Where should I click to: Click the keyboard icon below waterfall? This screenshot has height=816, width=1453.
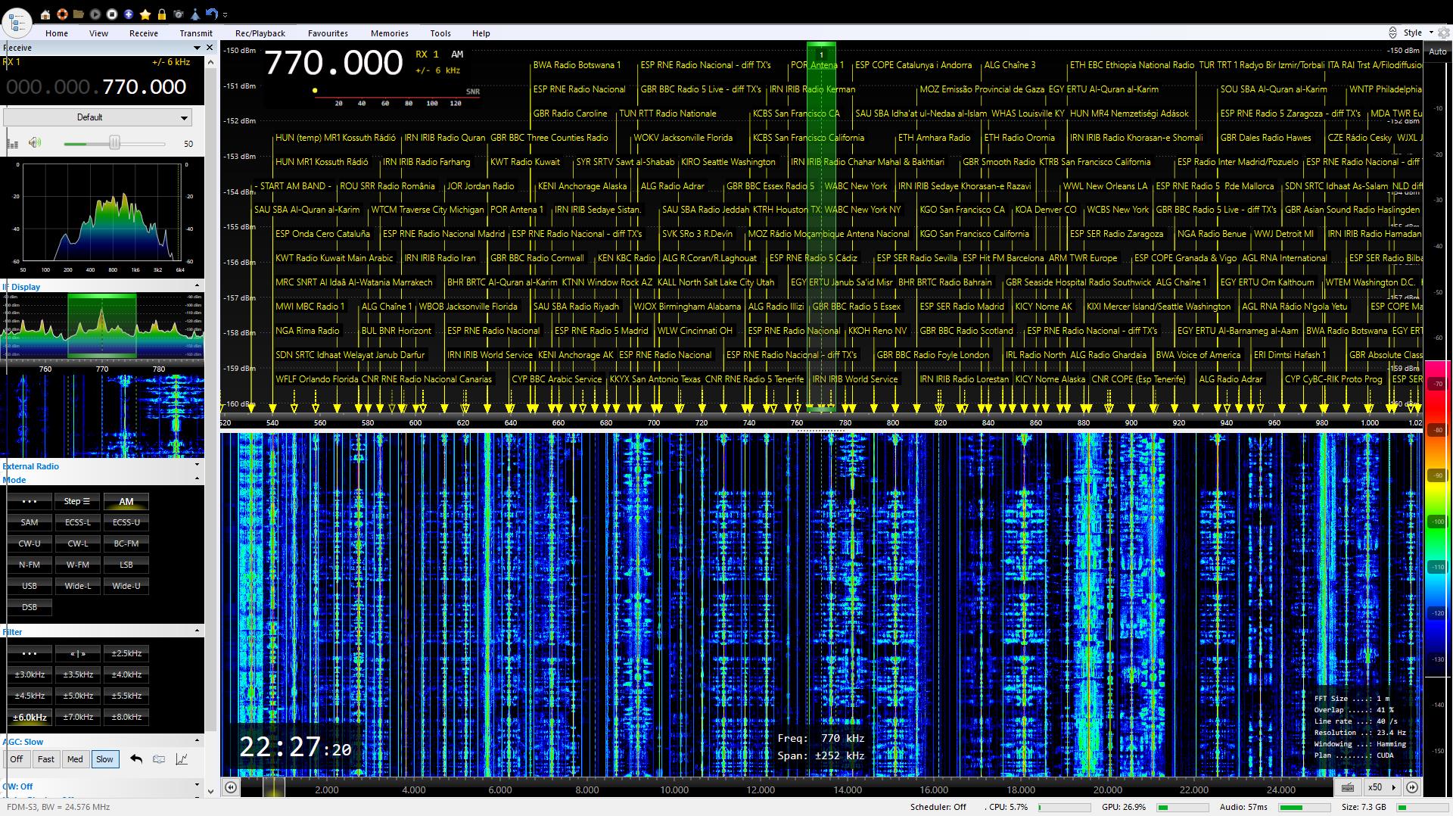click(x=1348, y=787)
